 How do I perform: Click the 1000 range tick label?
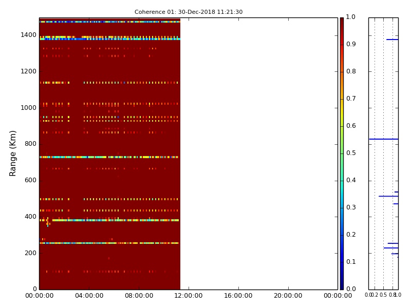pyautogui.click(x=29, y=108)
